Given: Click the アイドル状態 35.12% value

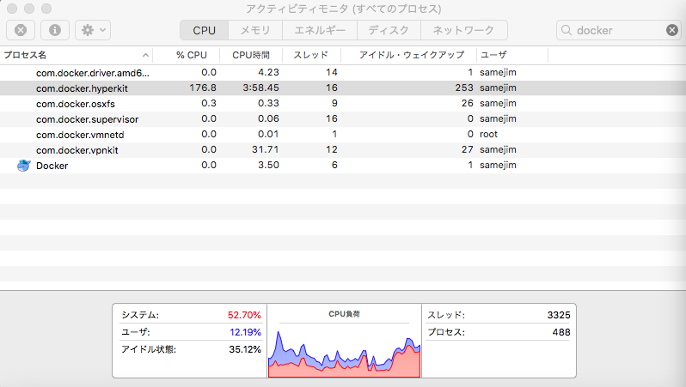Looking at the screenshot, I should 244,349.
